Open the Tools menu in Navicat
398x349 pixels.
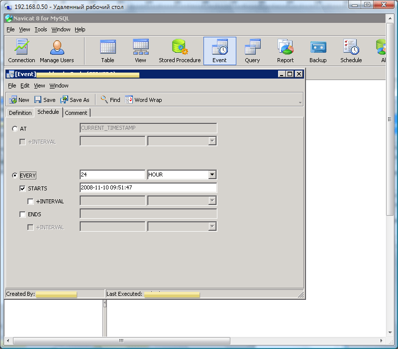(41, 29)
